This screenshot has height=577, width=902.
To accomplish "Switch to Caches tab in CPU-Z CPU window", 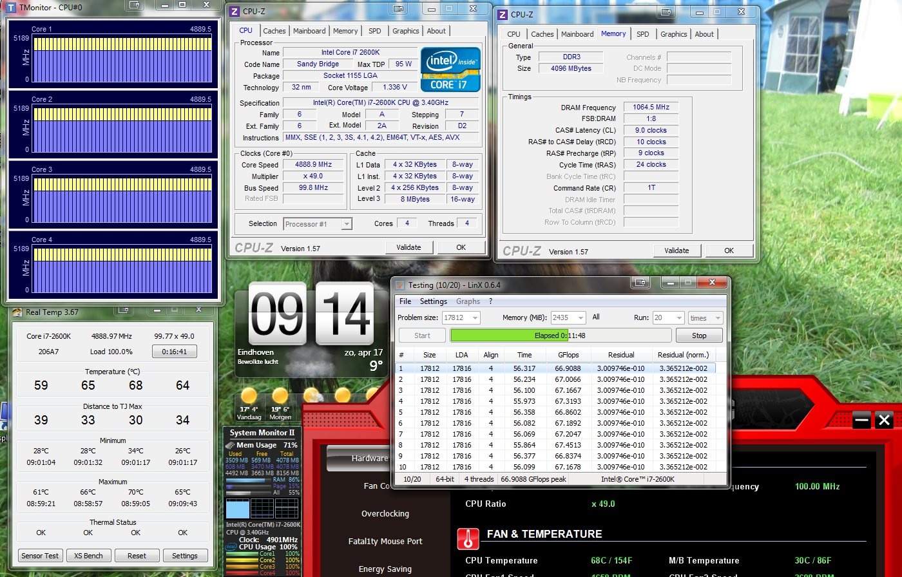I will pos(274,31).
